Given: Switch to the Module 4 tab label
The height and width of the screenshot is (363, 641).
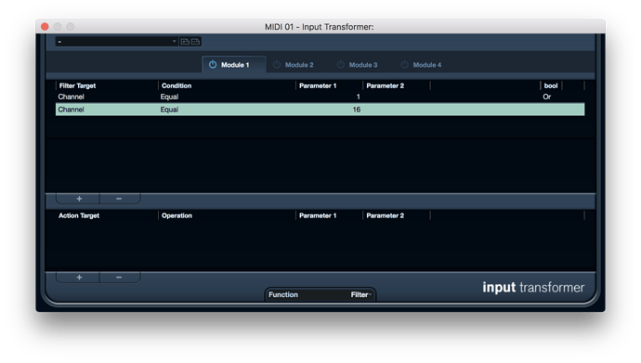Looking at the screenshot, I should click(x=427, y=65).
